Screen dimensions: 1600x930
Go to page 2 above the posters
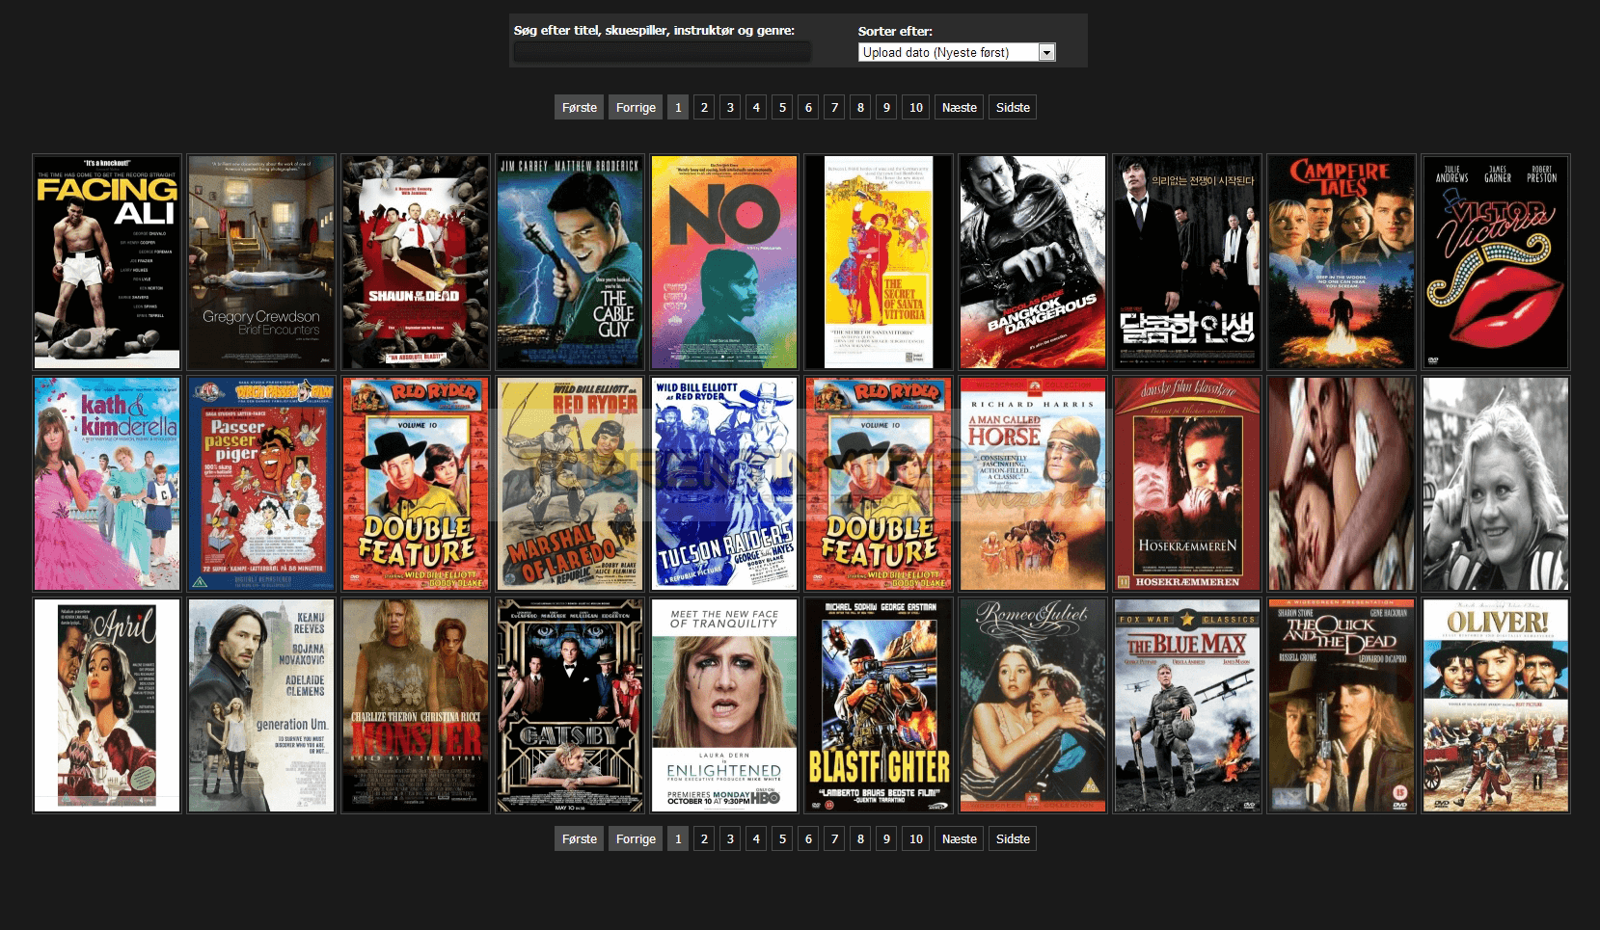click(x=704, y=107)
